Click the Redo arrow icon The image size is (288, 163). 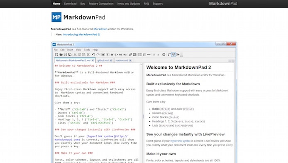[98, 55]
